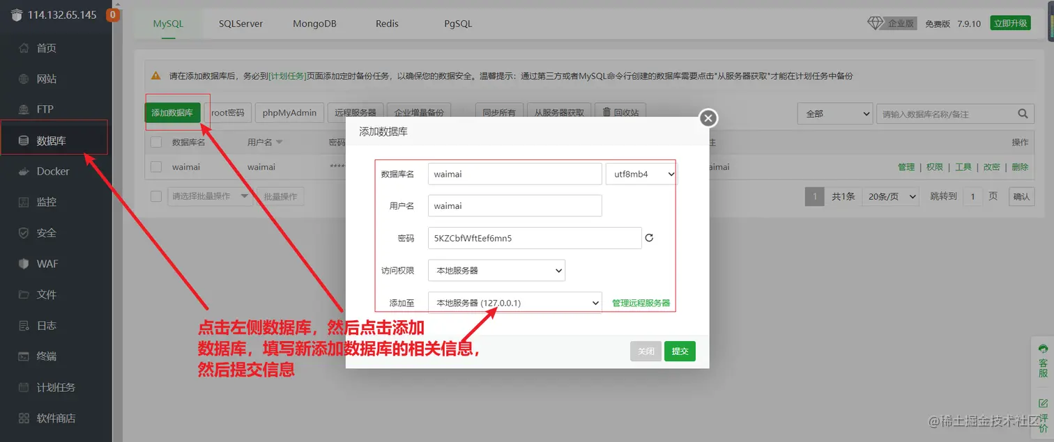
Task: Switch to the Redis tab
Action: [387, 23]
